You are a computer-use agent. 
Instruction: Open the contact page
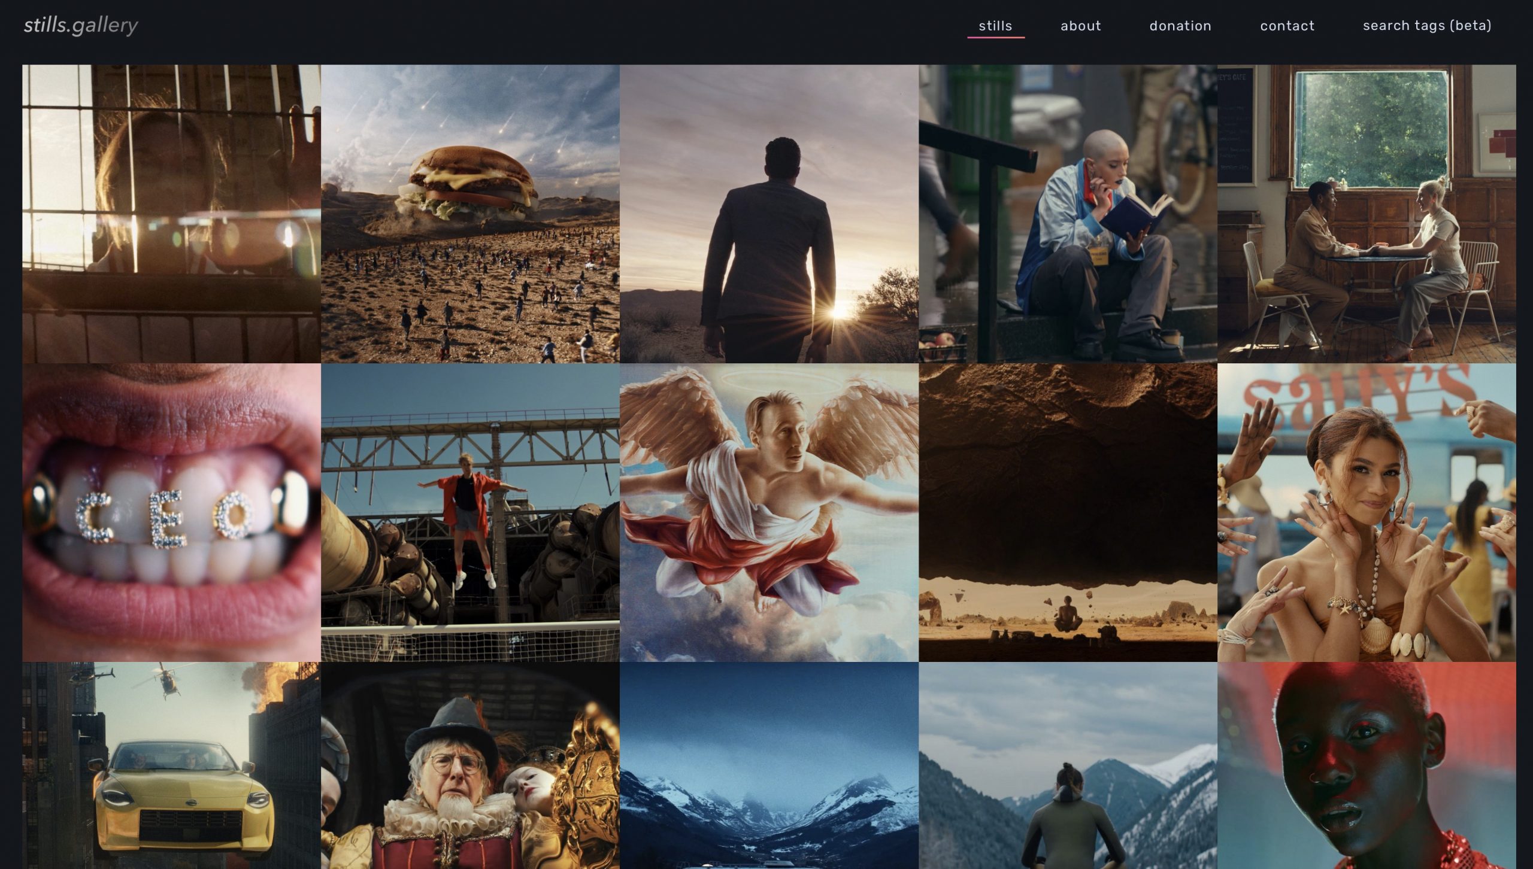tap(1287, 26)
